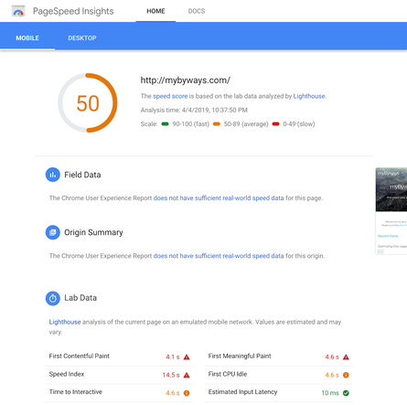The width and height of the screenshot is (407, 405).
Task: Open Origin Summary insufficient speed data link
Action: (x=219, y=256)
